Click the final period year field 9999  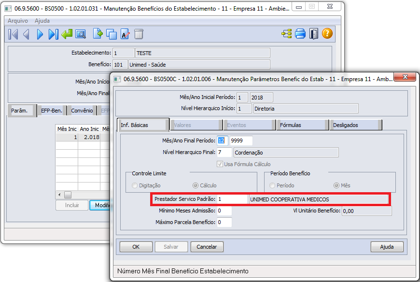(241, 141)
